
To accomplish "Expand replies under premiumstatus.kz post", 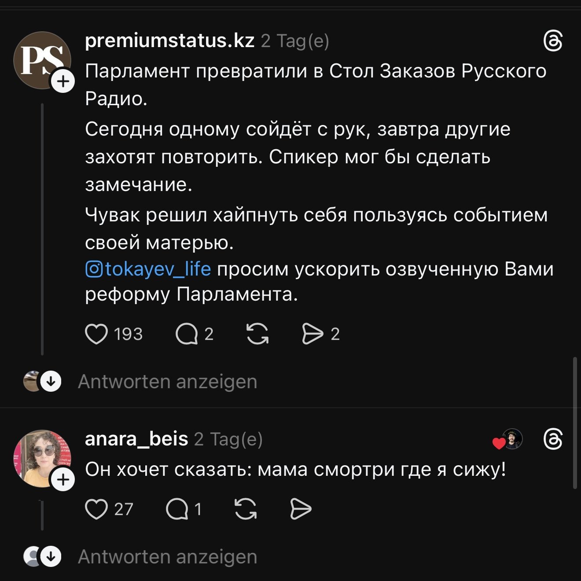I will click(x=167, y=382).
